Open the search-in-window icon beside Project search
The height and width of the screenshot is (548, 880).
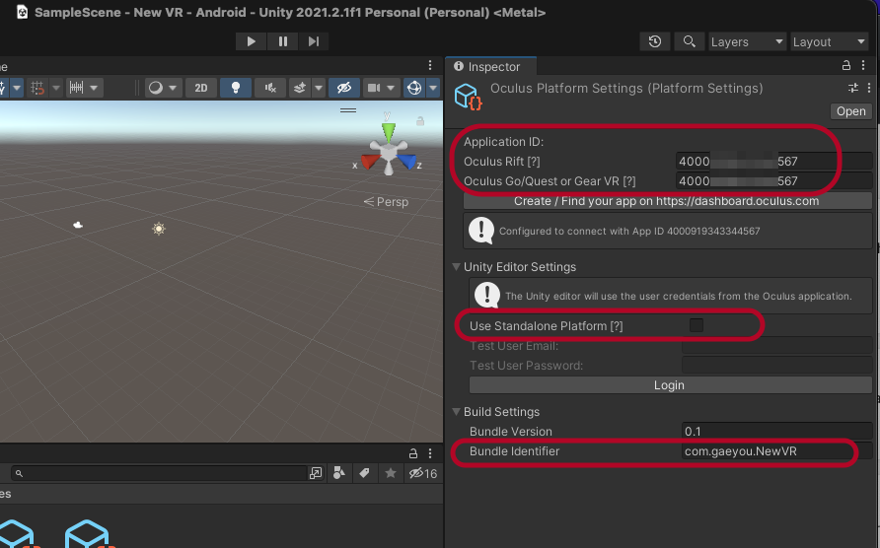point(316,473)
